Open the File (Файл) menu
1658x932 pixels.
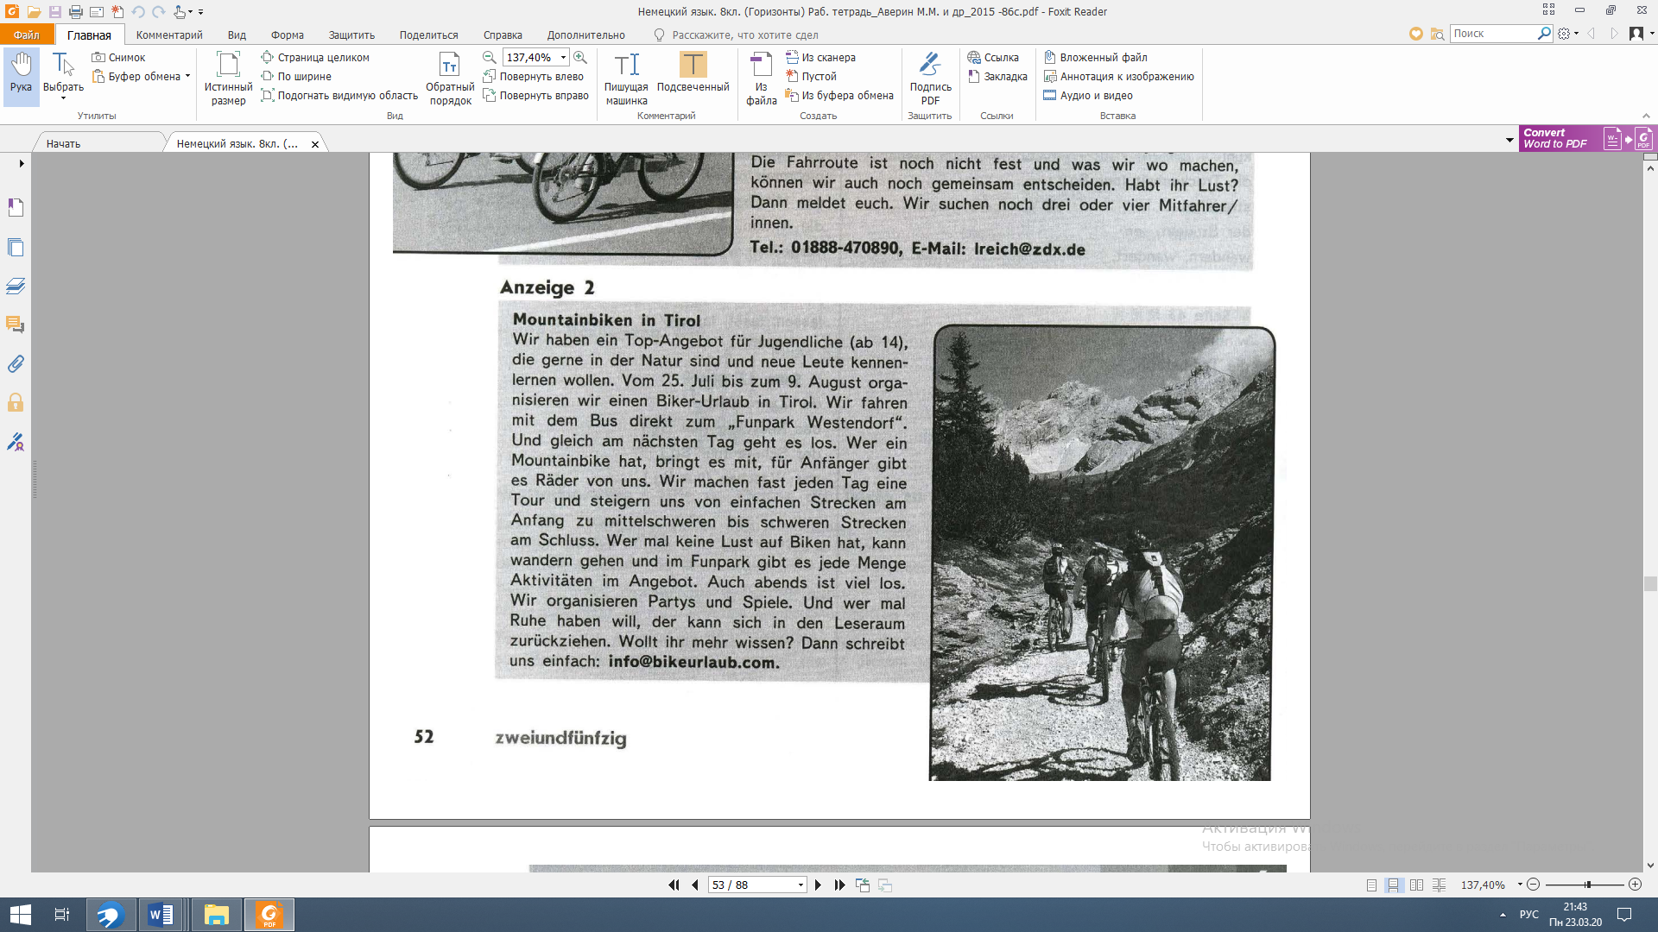(27, 35)
